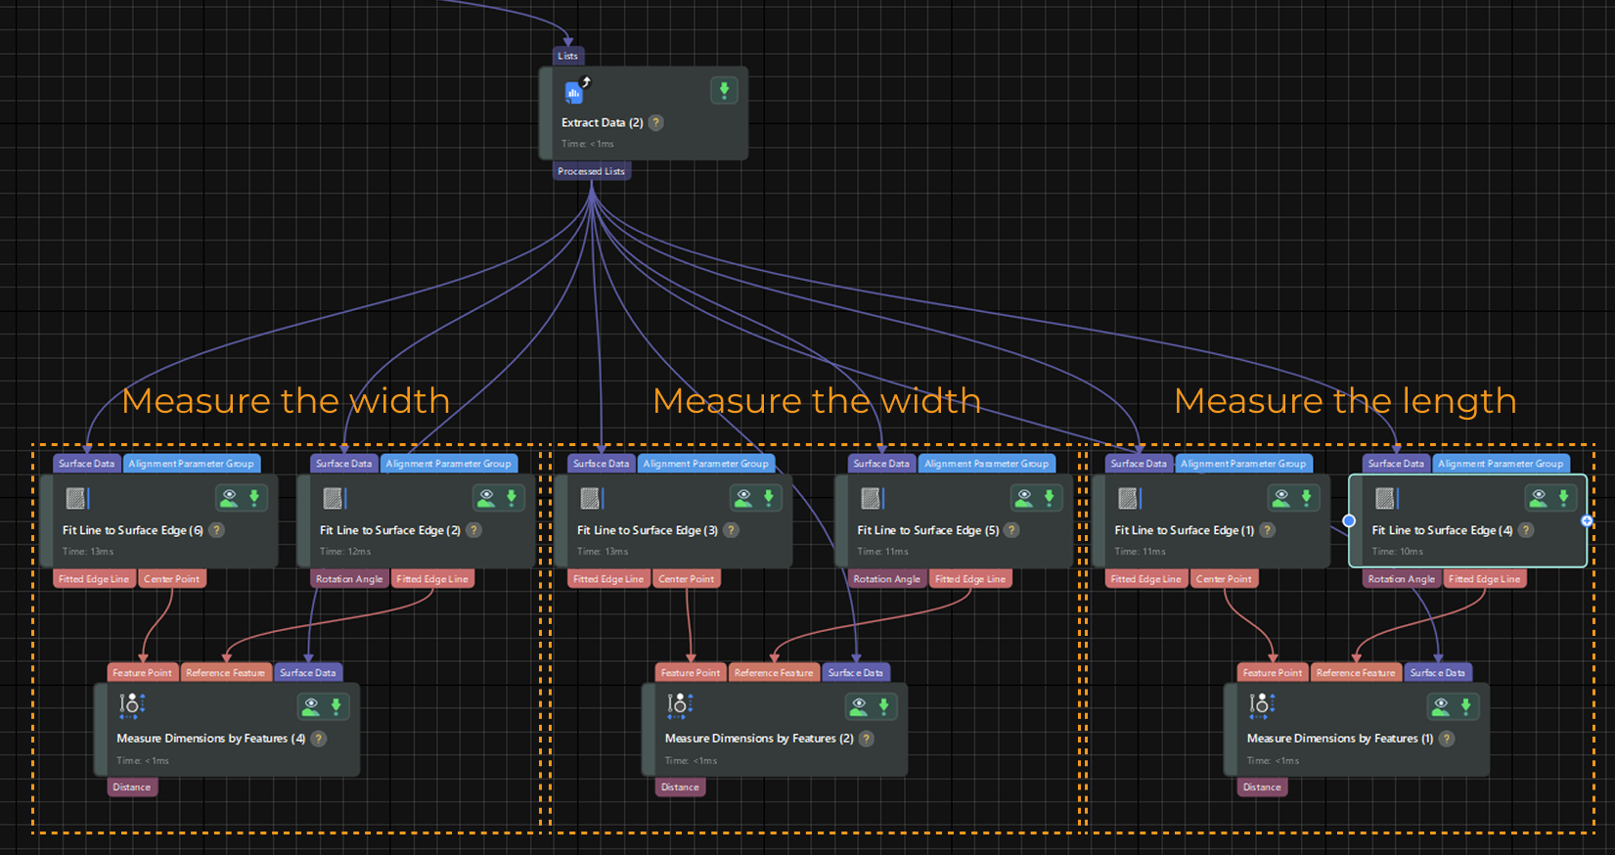
Task: Click the 'Measure the length' group annotation title
Action: click(x=1344, y=401)
